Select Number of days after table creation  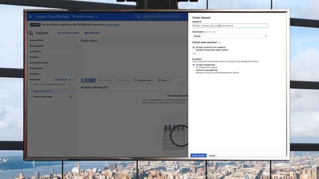click(x=193, y=50)
